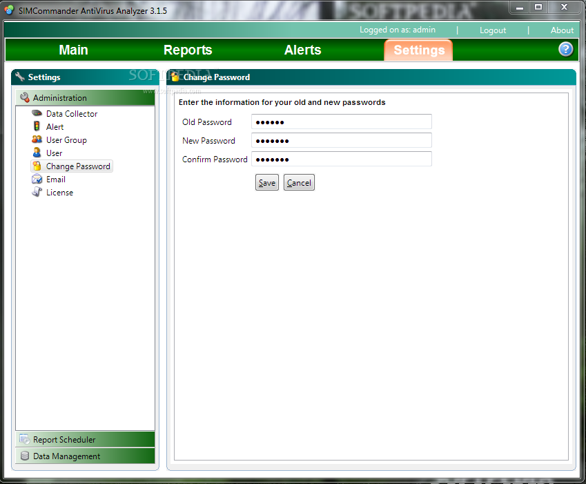586x484 pixels.
Task: Click the License scroll icon
Action: point(37,192)
